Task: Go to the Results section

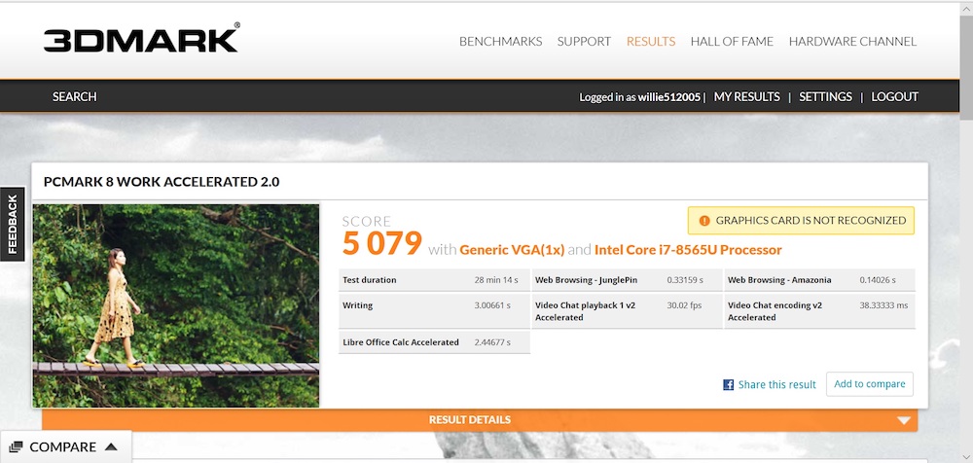Action: pyautogui.click(x=650, y=42)
